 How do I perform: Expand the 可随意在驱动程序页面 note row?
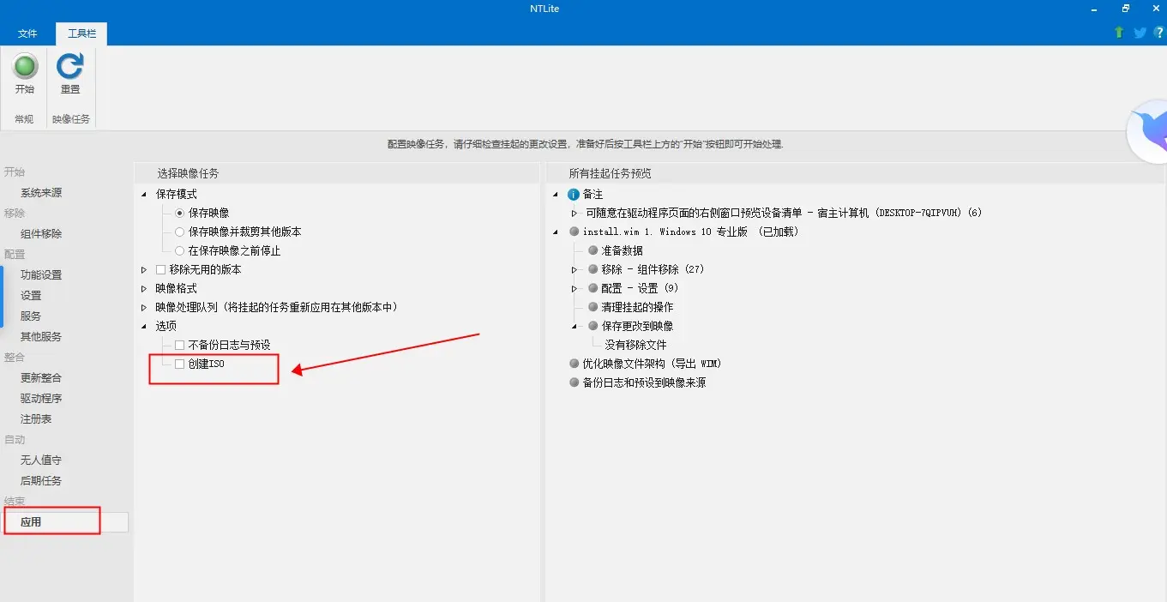(574, 213)
